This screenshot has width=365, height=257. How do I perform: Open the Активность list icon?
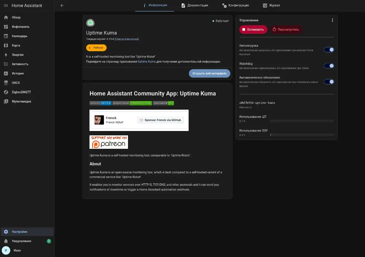tap(6, 64)
